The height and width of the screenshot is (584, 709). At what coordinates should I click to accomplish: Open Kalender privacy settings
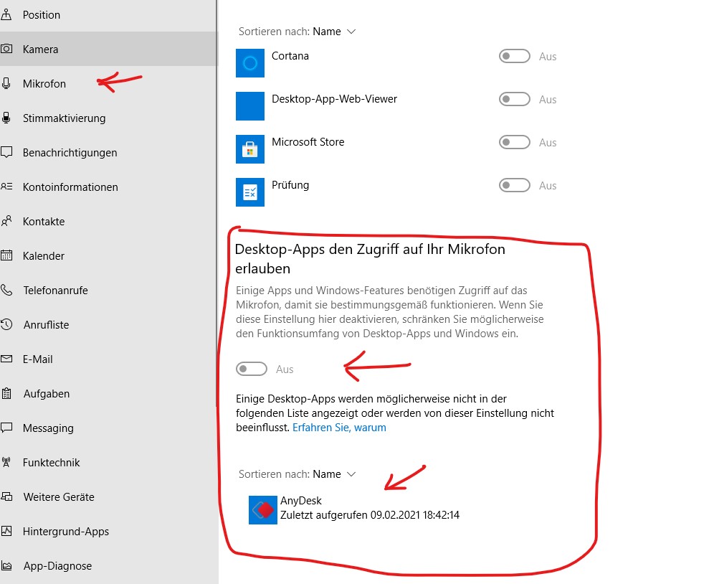(x=108, y=255)
